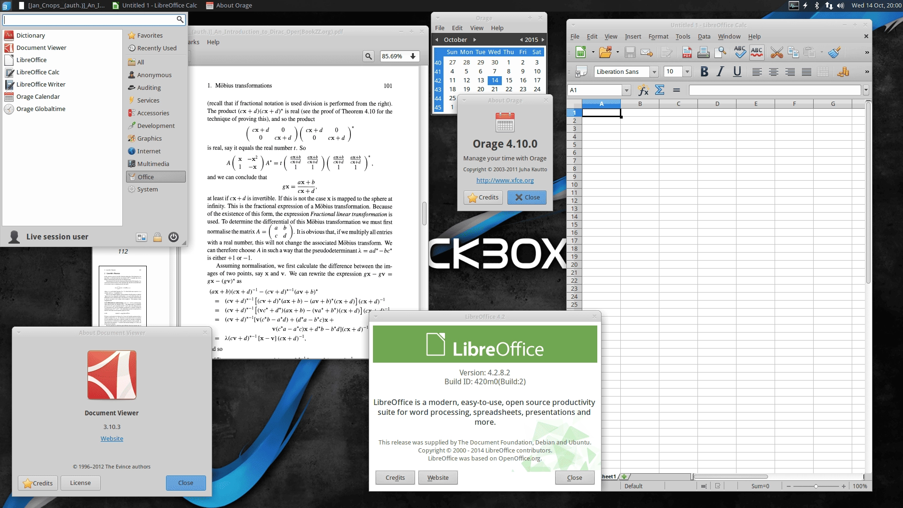Click the Save floppy icon in Calc
This screenshot has height=508, width=903.
click(x=630, y=53)
